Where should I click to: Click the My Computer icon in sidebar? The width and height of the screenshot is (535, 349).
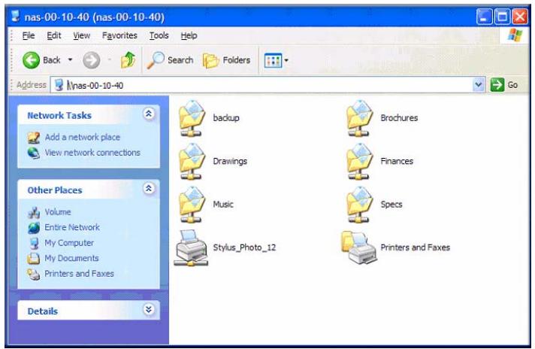pos(34,243)
